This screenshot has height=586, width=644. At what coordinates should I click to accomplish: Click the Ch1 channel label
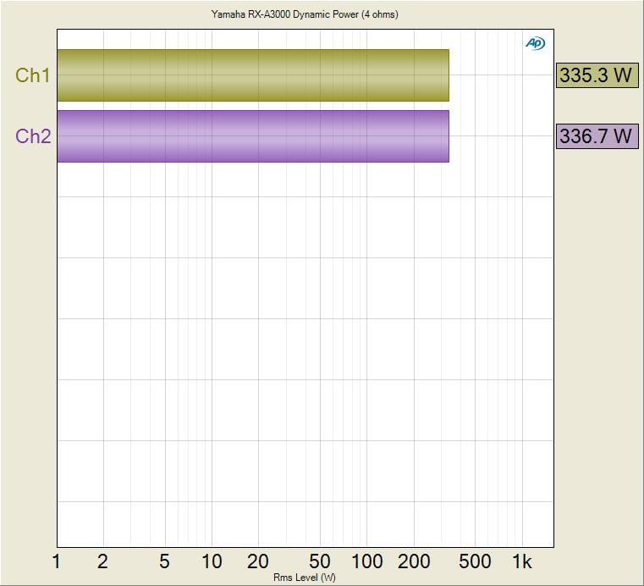pyautogui.click(x=33, y=75)
